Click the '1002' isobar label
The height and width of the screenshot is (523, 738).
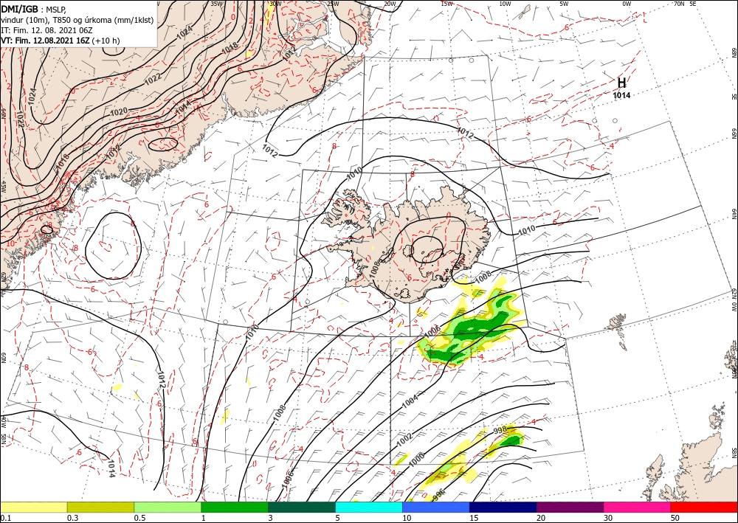tap(404, 440)
